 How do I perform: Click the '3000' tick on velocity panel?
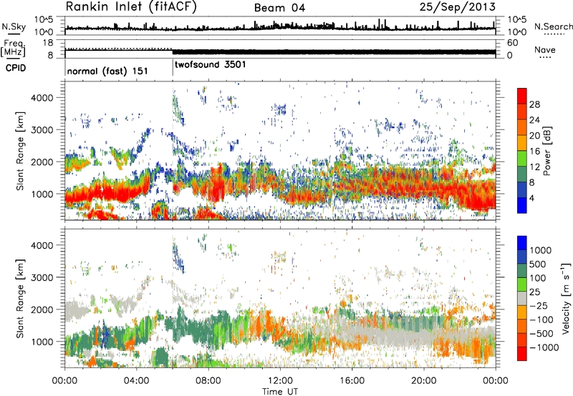pos(42,277)
